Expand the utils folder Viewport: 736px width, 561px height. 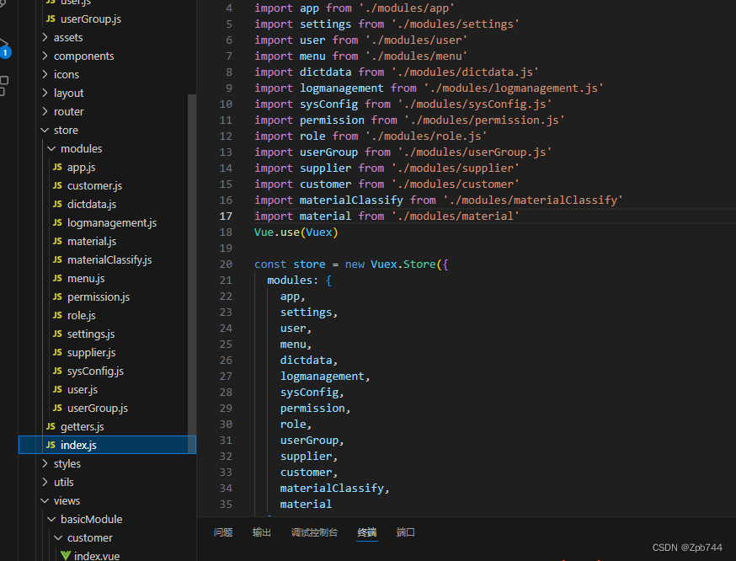coord(63,482)
